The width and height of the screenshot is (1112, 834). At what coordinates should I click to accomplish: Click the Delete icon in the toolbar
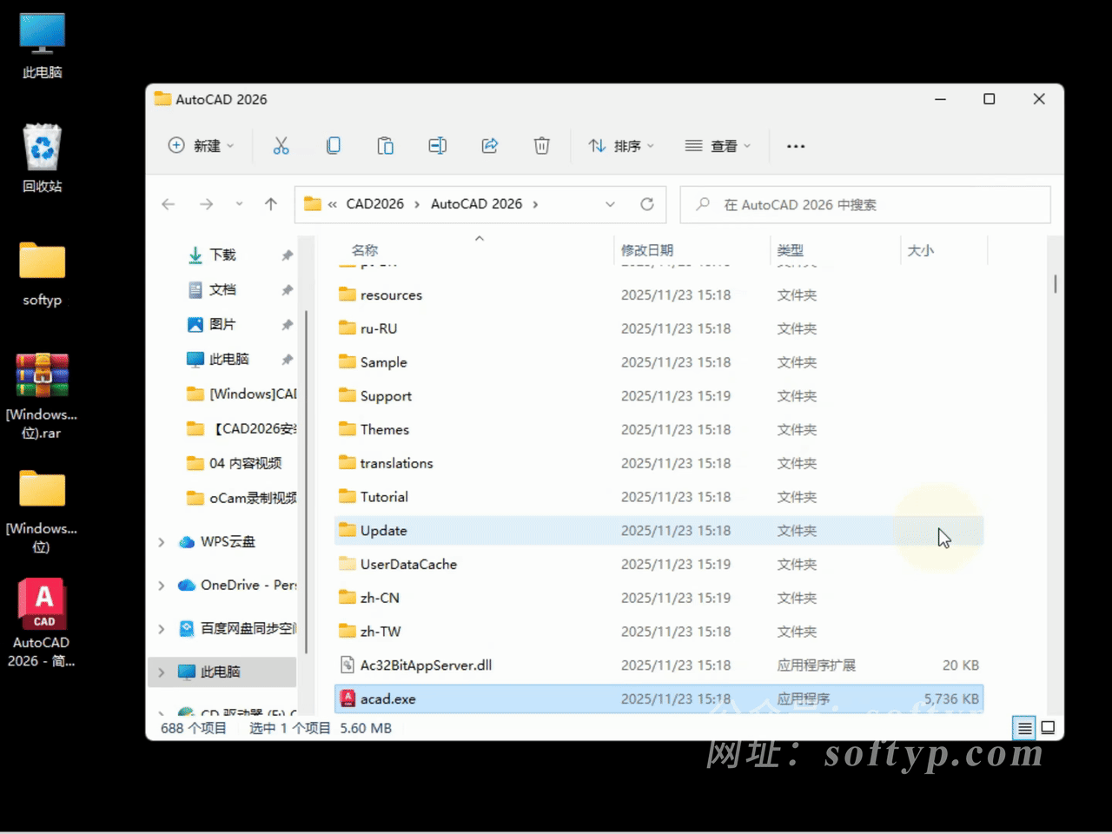pyautogui.click(x=541, y=145)
